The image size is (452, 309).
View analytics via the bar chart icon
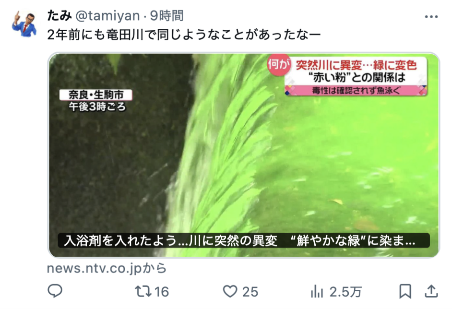pos(317,291)
